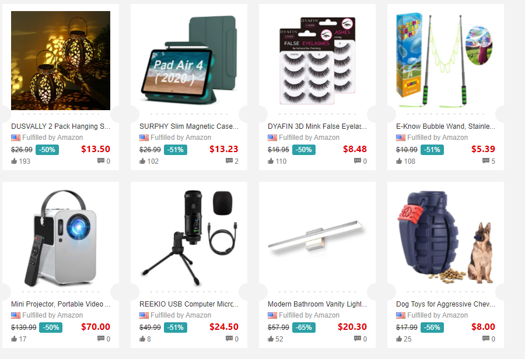Click the false eyelashes product image
525x359 pixels.
(317, 61)
